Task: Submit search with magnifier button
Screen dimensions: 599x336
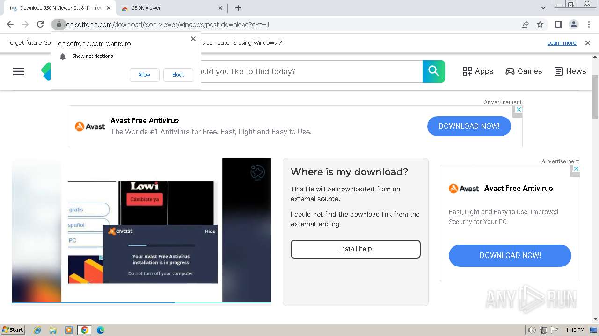Action: pyautogui.click(x=434, y=71)
